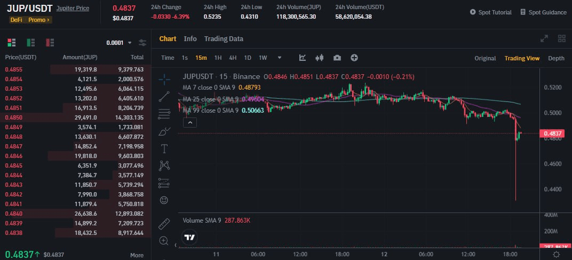
Task: Open the Fibonacci retracement tool
Action: coord(164,114)
